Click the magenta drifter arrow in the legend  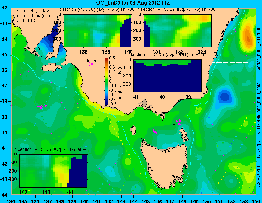[x=91, y=64]
